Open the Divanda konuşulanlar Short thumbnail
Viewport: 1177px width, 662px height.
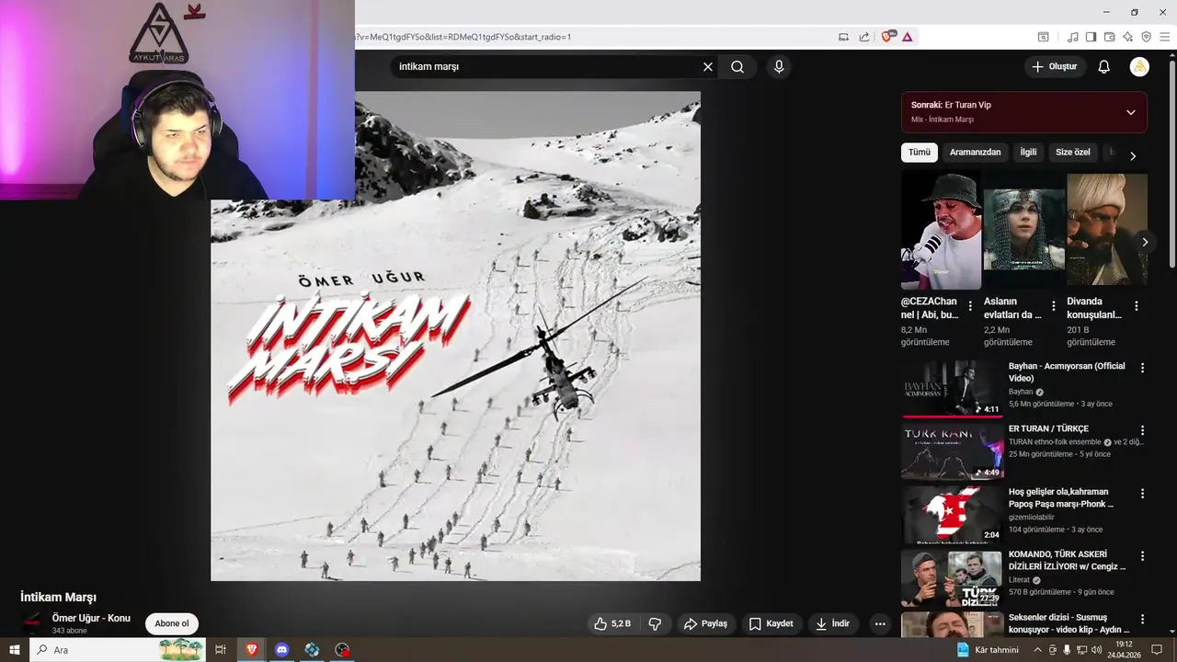point(1107,231)
